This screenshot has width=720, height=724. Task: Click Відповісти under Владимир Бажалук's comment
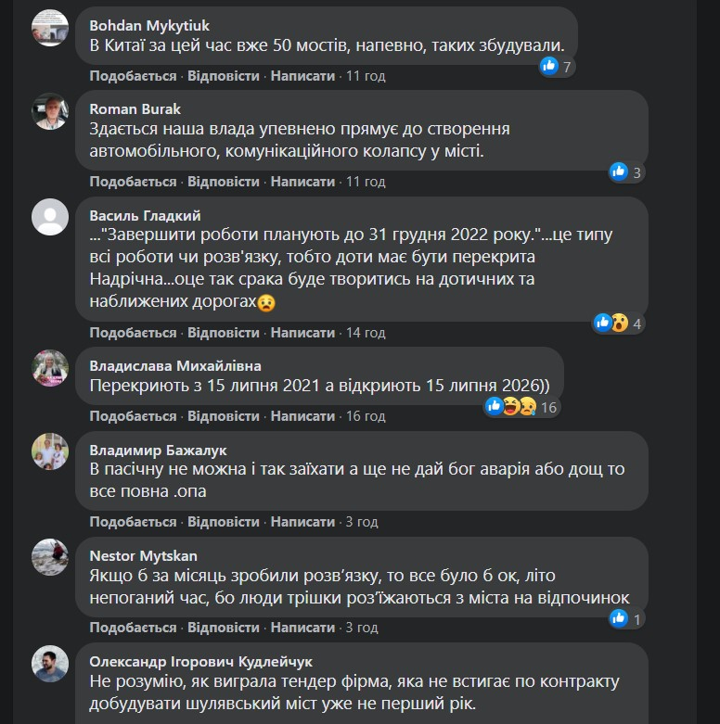[224, 521]
